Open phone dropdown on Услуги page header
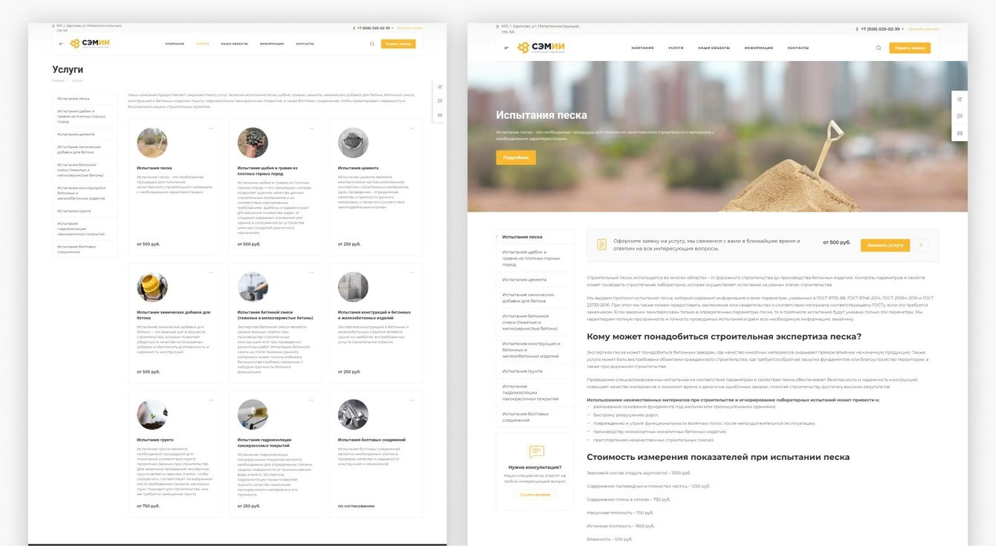 (x=392, y=28)
